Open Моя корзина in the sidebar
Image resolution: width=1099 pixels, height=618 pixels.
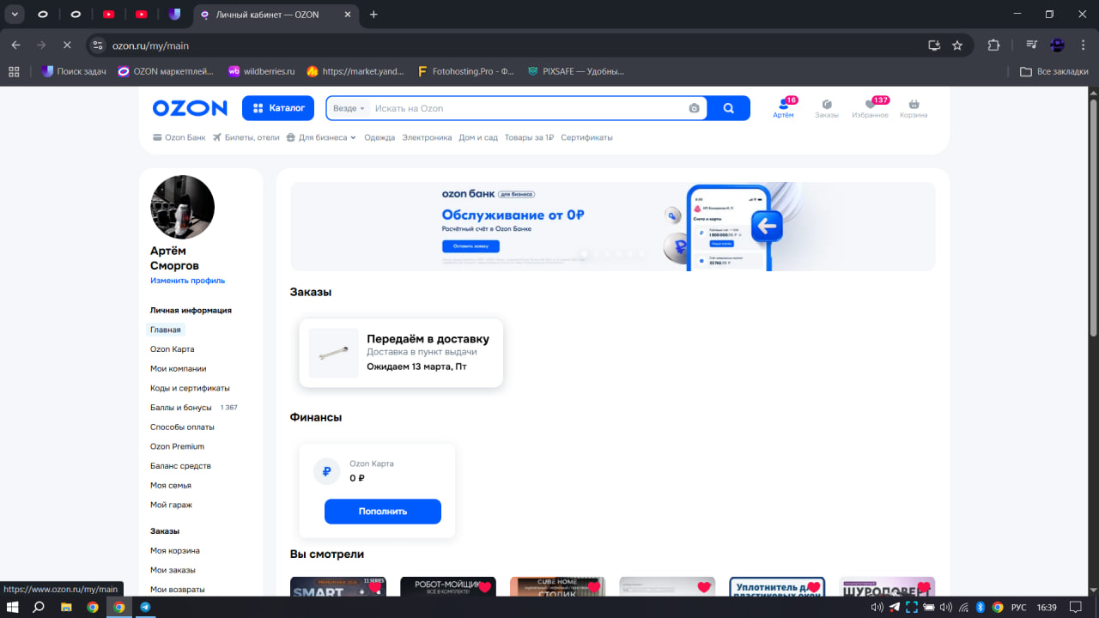pyautogui.click(x=175, y=550)
